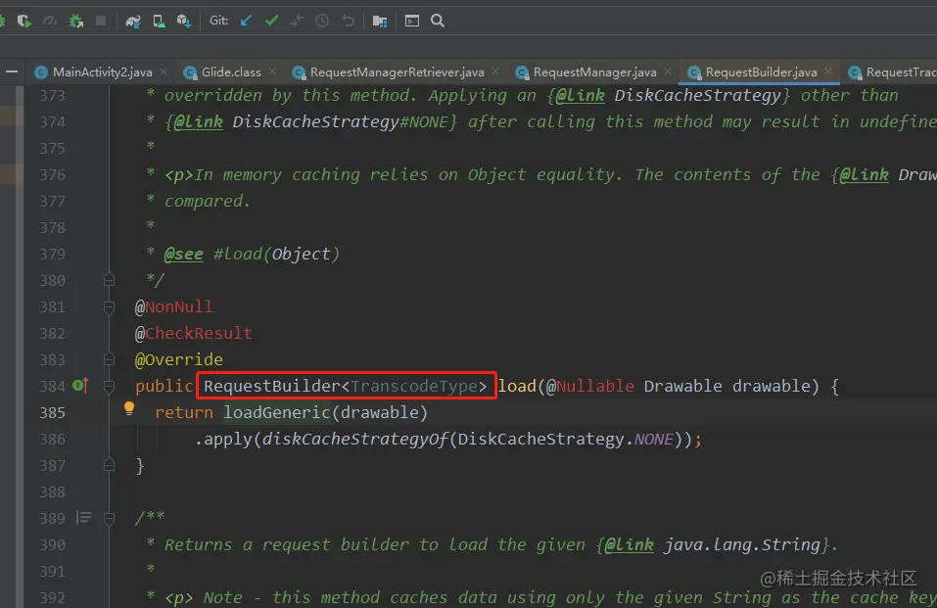
Task: Click the @Override annotation
Action: point(178,360)
